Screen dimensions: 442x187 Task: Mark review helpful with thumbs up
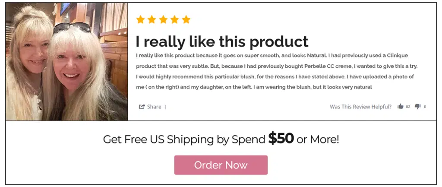(x=400, y=106)
